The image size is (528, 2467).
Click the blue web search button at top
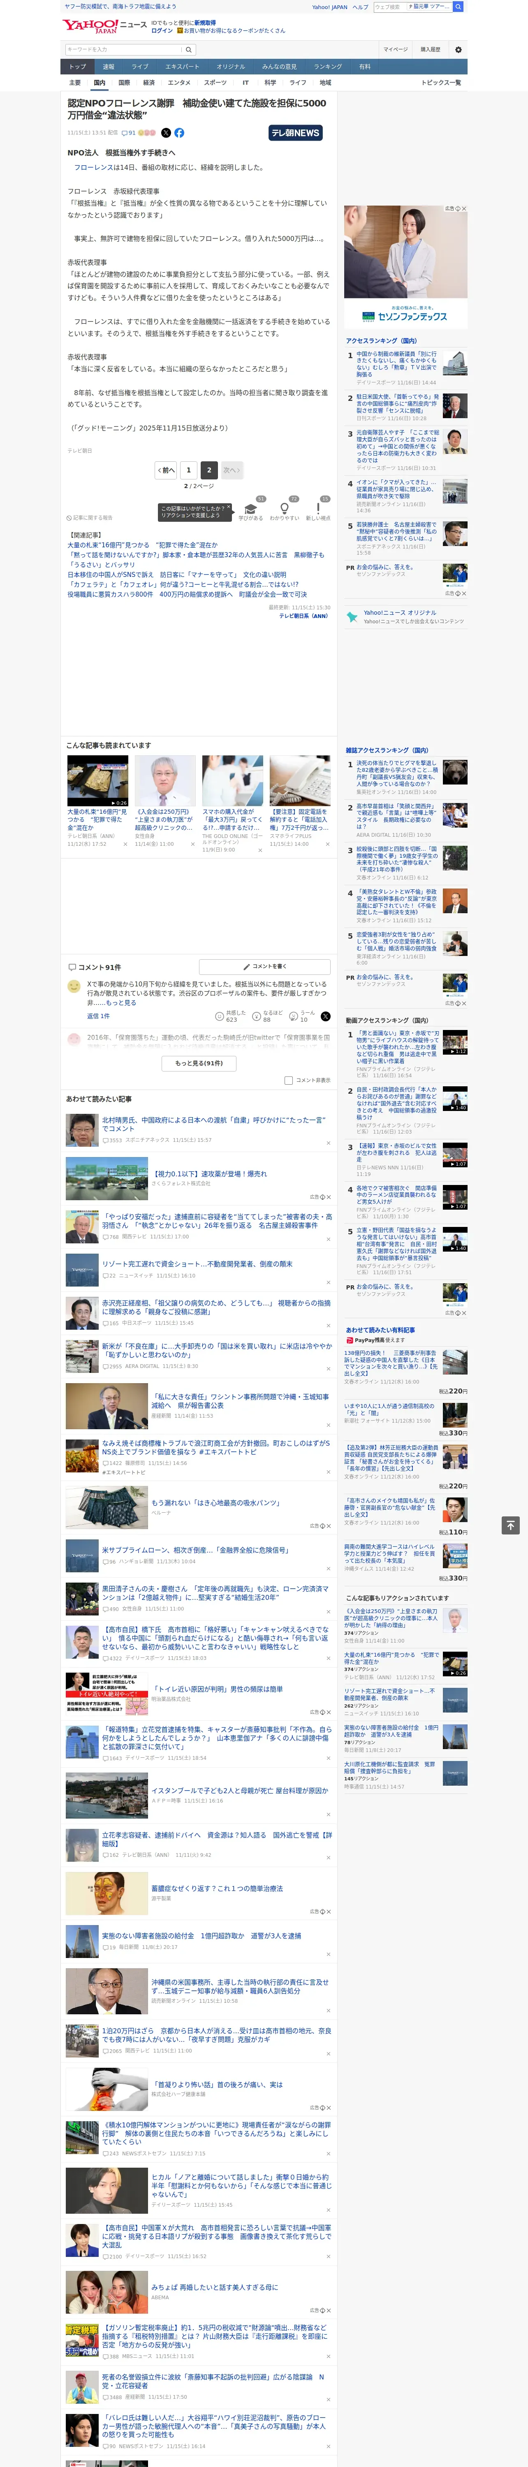coord(458,7)
